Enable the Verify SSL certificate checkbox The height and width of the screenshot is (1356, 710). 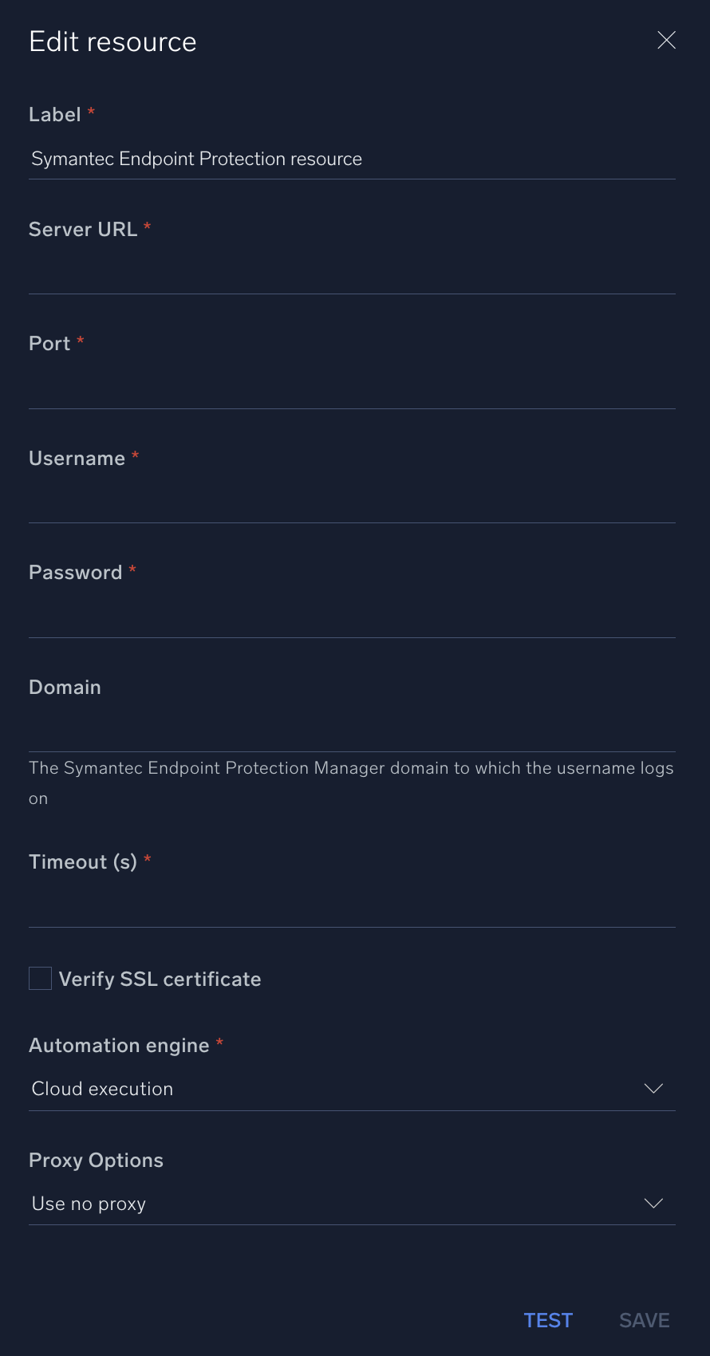(40, 977)
